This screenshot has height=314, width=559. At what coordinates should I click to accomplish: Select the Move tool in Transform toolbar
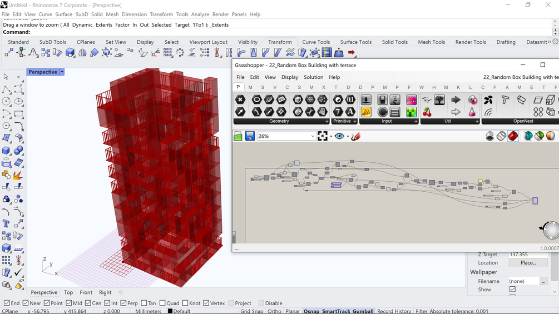tap(9, 53)
